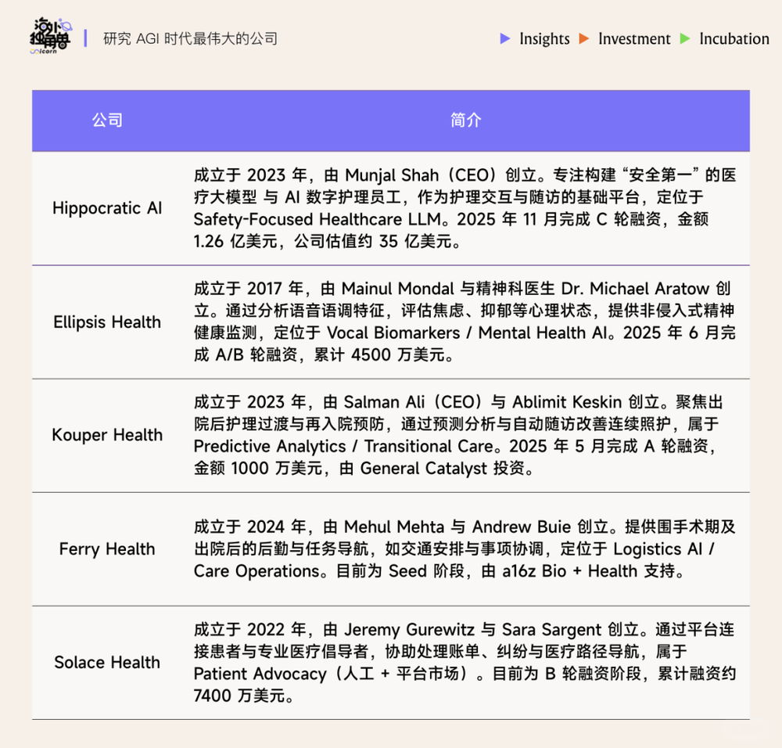Screen dimensions: 782x748
Task: Click the Ellipsis Health company name
Action: pyautogui.click(x=107, y=322)
